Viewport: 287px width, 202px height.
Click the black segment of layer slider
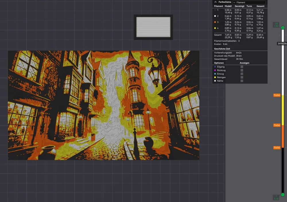point(283,170)
